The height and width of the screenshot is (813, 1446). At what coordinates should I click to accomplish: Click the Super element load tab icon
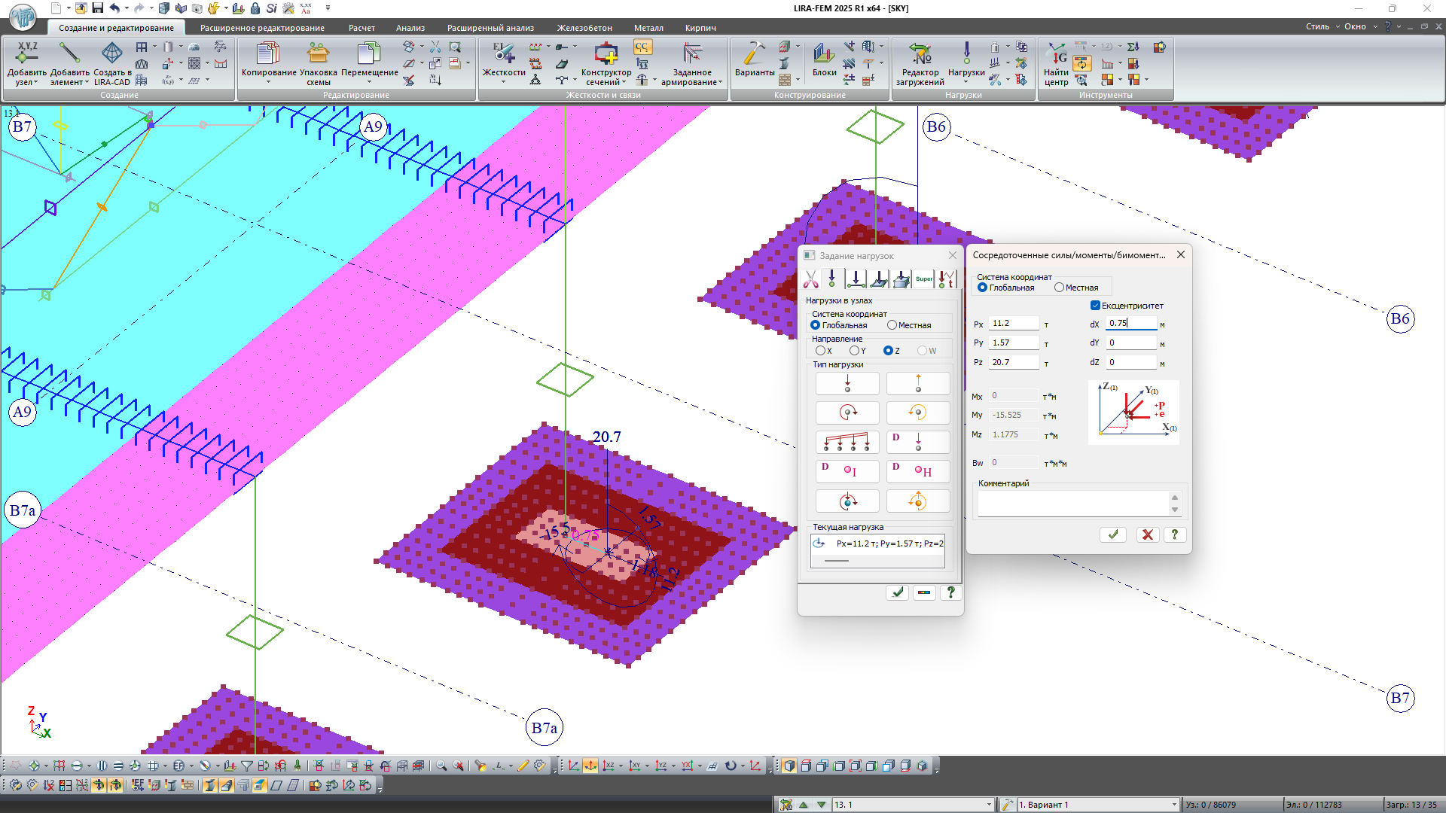coord(924,279)
